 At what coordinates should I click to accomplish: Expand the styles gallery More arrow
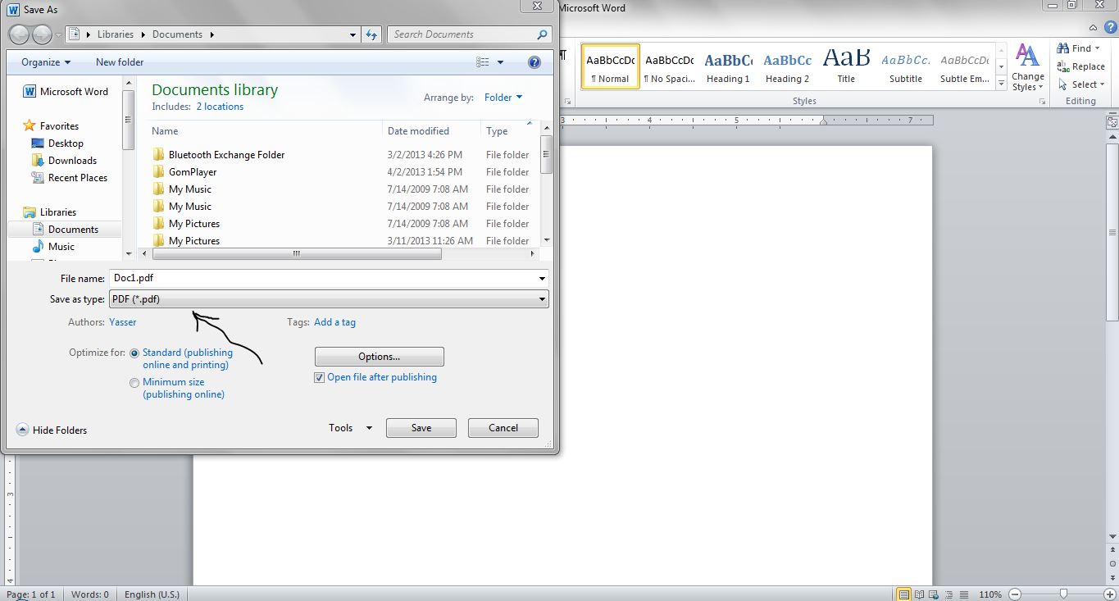pyautogui.click(x=1001, y=84)
